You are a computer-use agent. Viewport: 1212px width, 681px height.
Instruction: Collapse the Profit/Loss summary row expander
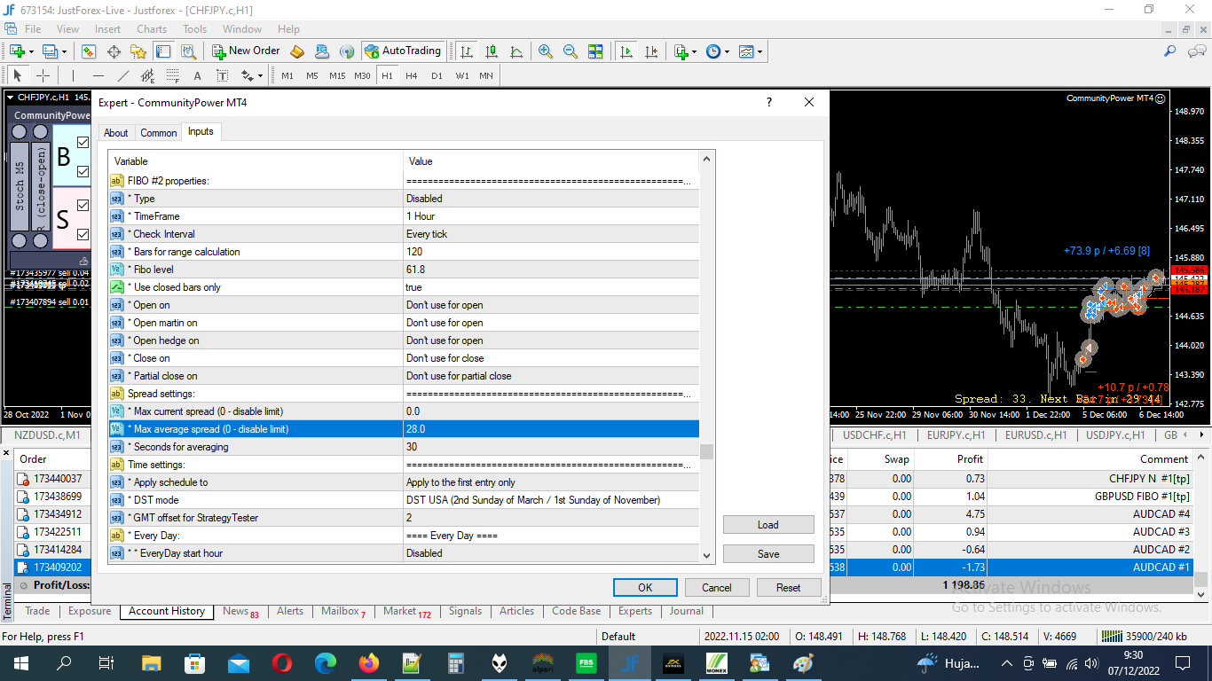click(23, 585)
